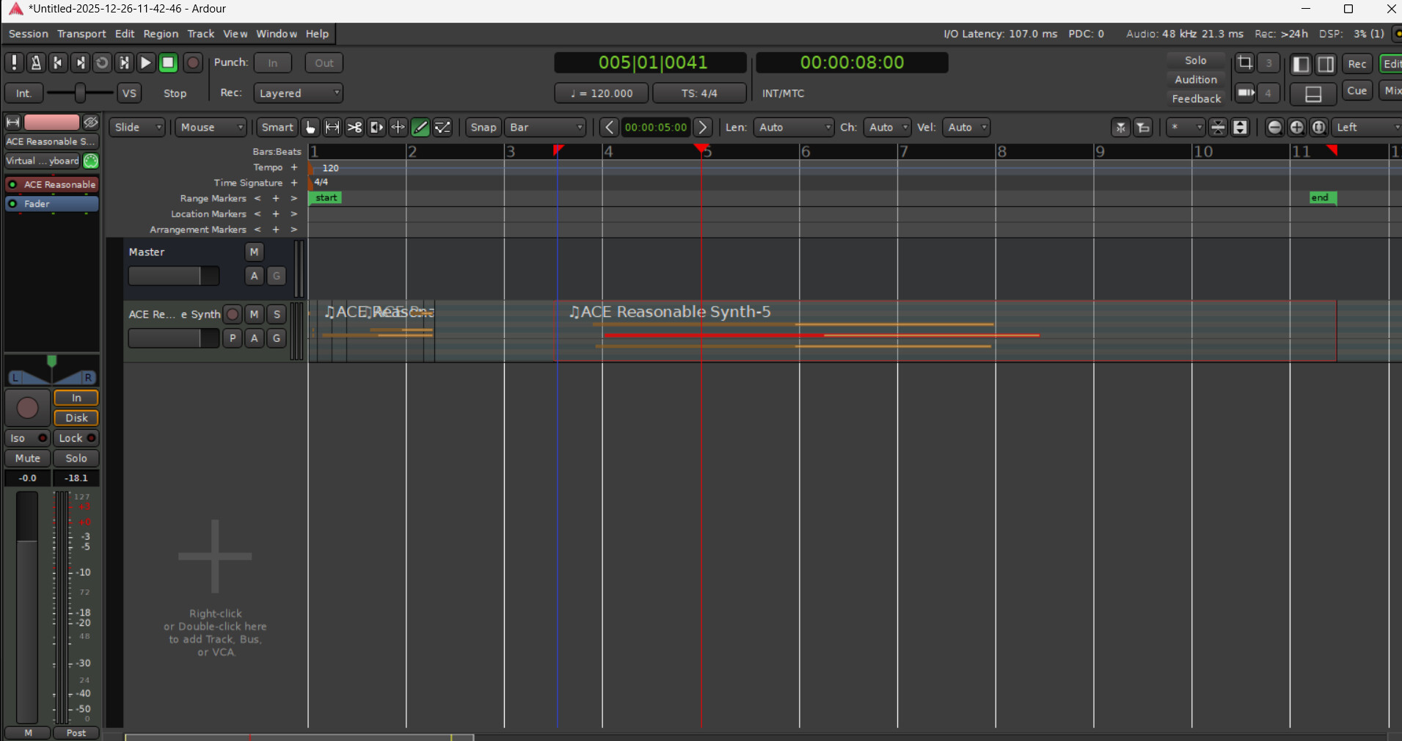The height and width of the screenshot is (741, 1402).
Task: Toggle loop playback icon
Action: click(x=102, y=63)
